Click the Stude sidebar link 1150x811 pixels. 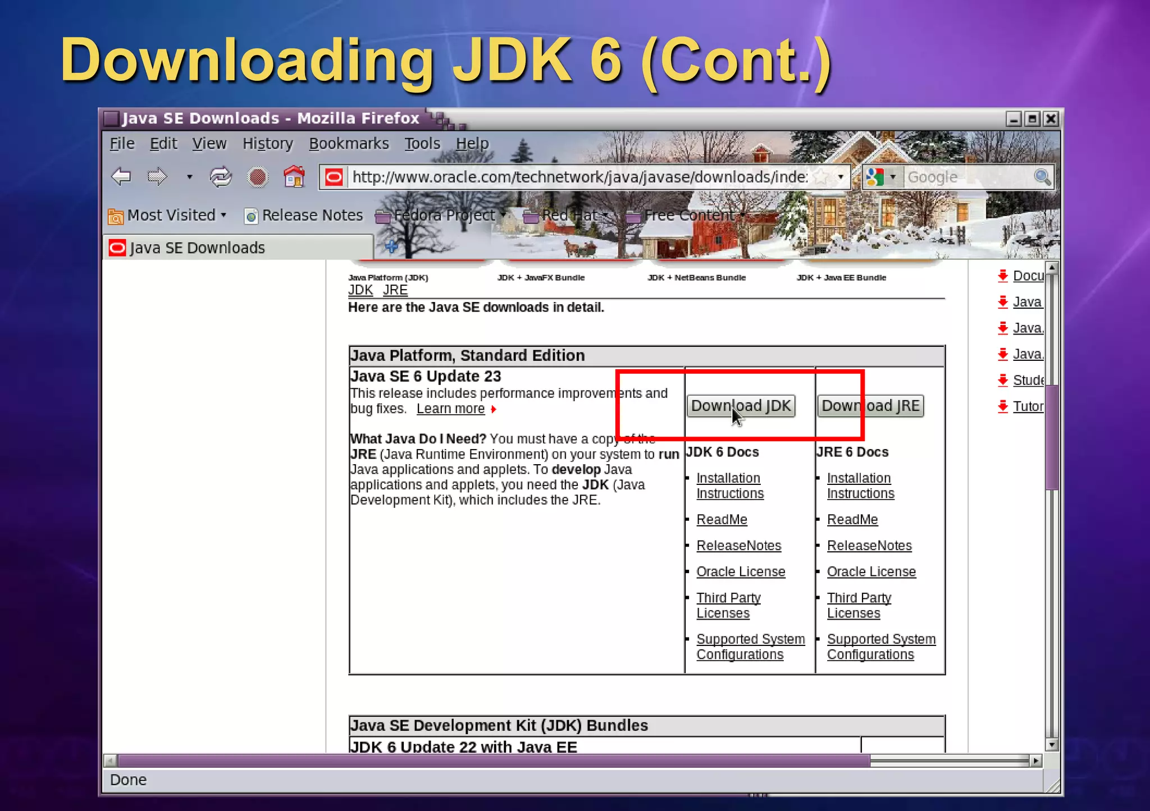(1028, 380)
